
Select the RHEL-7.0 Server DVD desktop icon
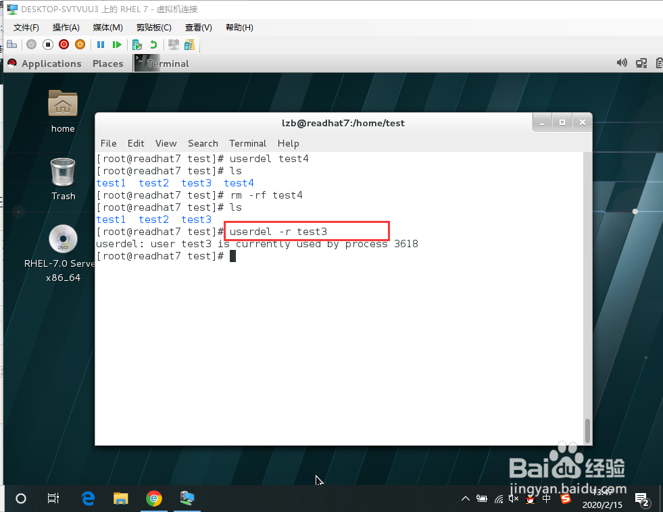63,253
